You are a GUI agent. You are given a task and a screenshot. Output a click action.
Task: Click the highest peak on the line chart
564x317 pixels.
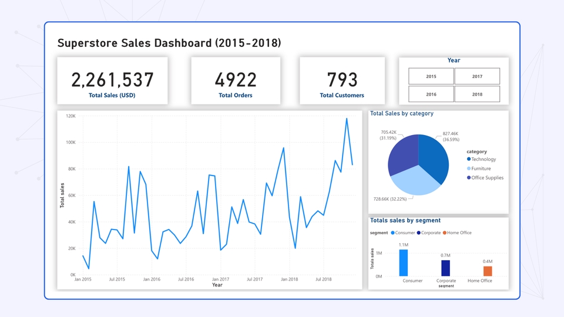[347, 119]
